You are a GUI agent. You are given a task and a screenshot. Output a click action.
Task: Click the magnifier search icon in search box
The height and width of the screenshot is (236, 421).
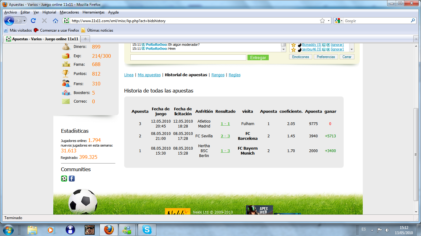pyautogui.click(x=413, y=21)
